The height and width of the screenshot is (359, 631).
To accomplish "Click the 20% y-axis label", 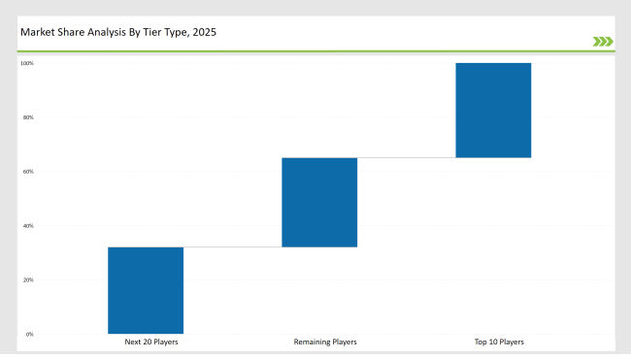I will pos(28,279).
